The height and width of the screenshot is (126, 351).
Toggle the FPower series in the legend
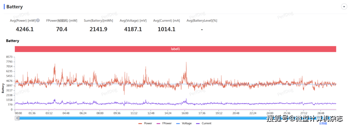pos(164,123)
